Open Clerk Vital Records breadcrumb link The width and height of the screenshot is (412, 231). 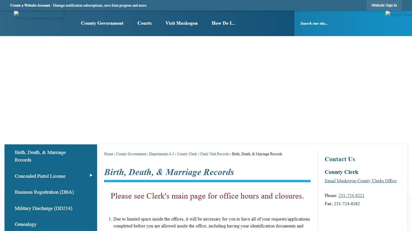click(214, 154)
